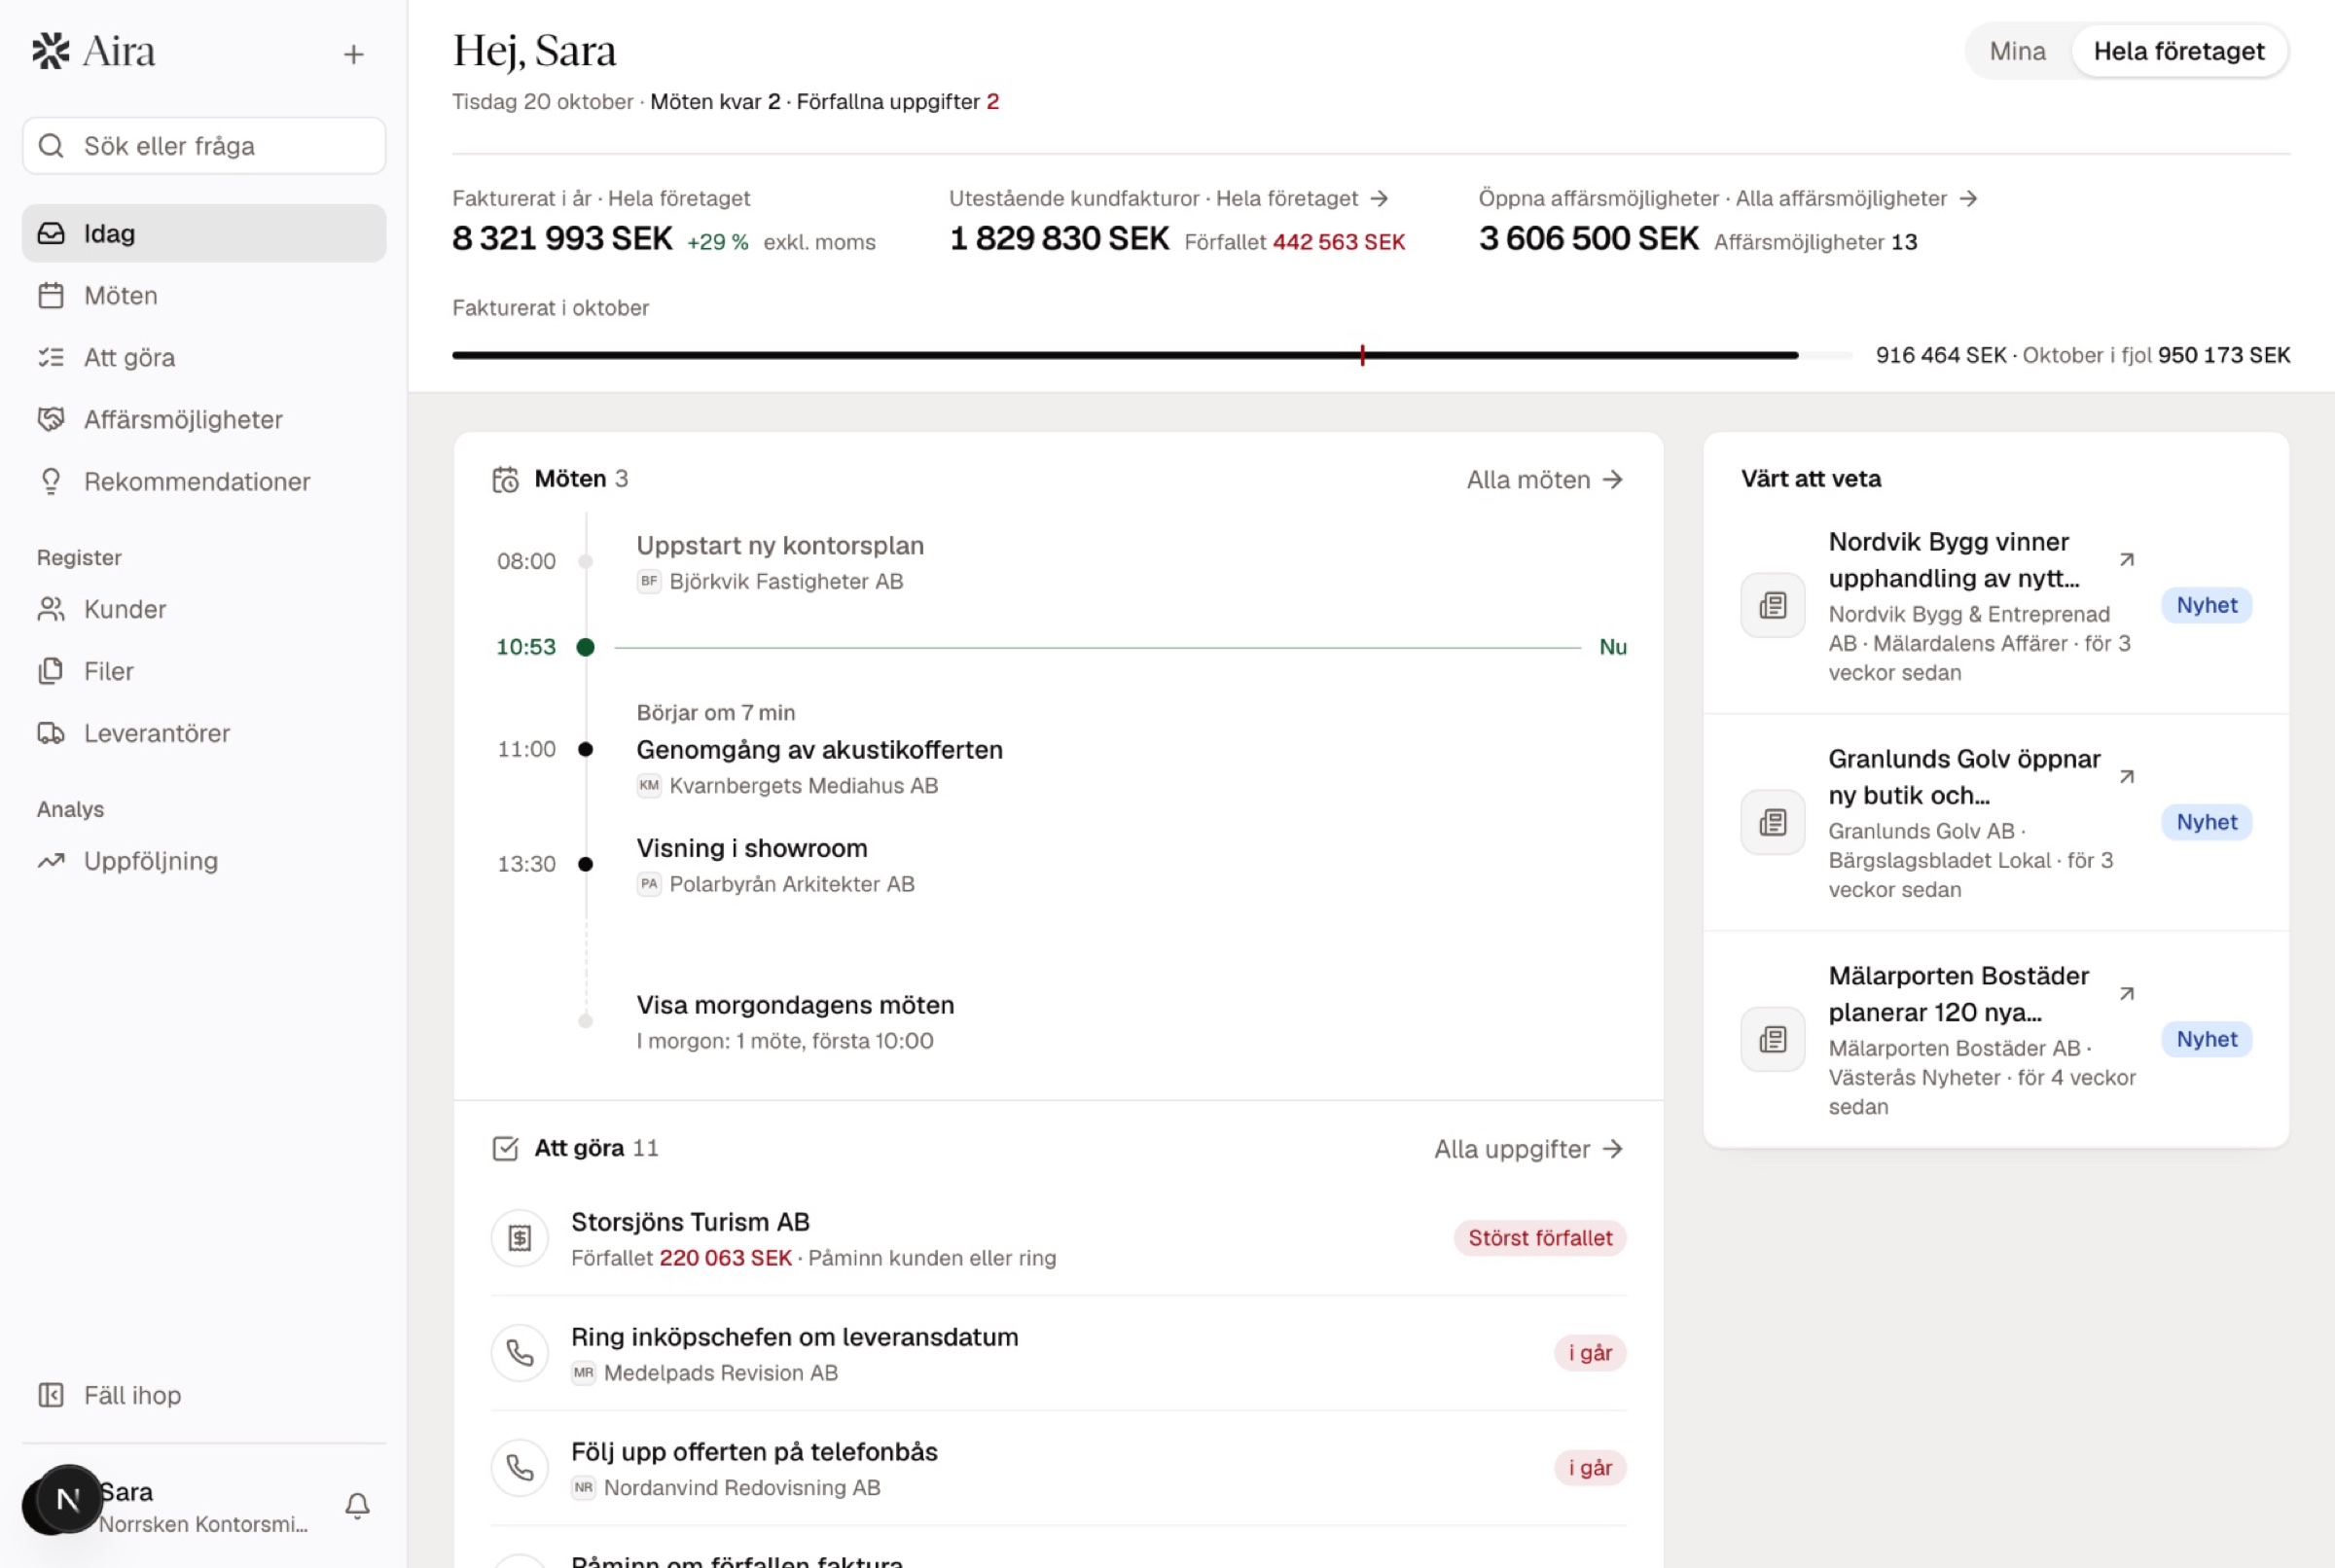Viewport: 2335px width, 1568px height.
Task: Open the Kunder register
Action: [204, 610]
